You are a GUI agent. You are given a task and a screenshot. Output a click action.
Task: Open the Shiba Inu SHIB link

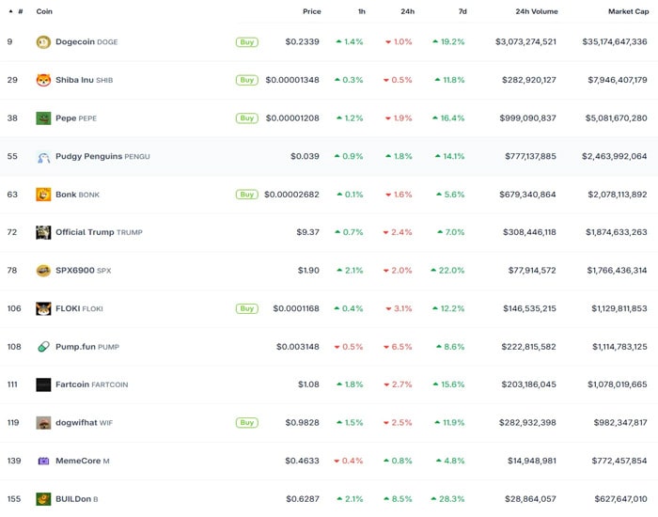click(x=84, y=80)
